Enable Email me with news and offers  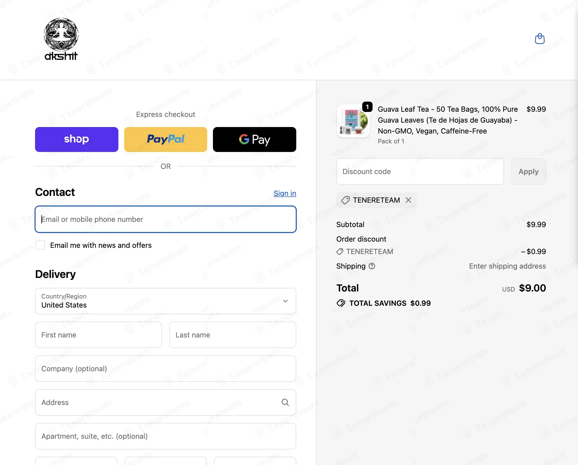point(40,245)
